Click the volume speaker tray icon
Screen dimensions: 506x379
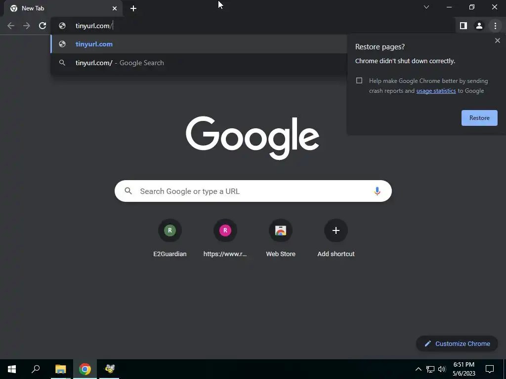click(442, 369)
